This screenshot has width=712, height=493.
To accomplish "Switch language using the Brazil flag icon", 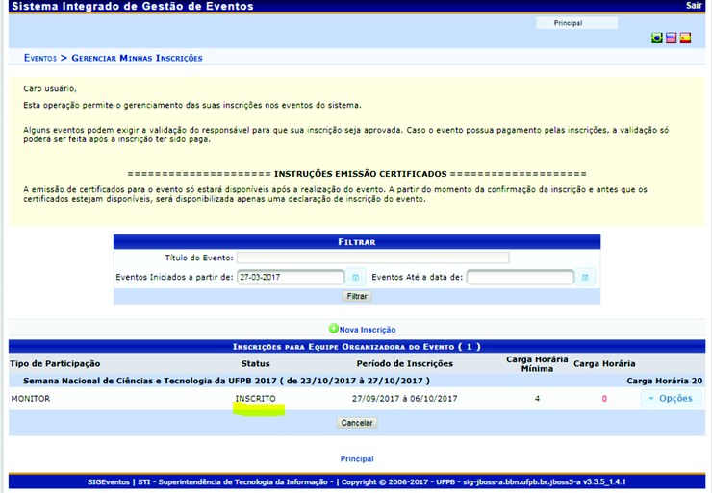I will 657,38.
